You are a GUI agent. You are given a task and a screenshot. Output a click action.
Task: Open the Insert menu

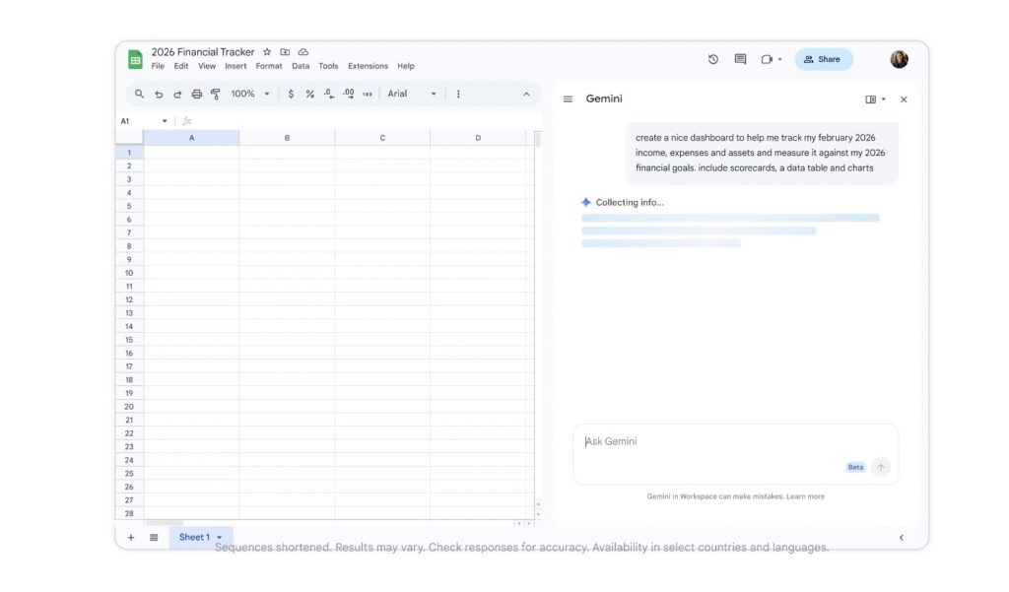[235, 67]
